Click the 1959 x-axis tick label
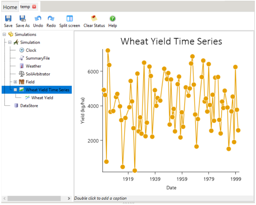Screen dimensions: 256x205 [182, 179]
